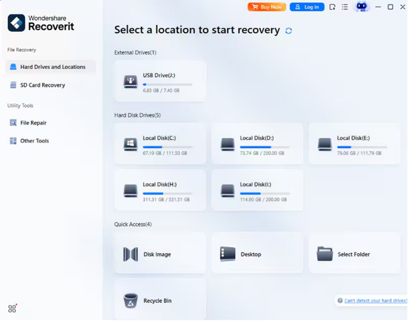Open the Can't detect your hard drives link
The width and height of the screenshot is (409, 321).
[x=376, y=301]
